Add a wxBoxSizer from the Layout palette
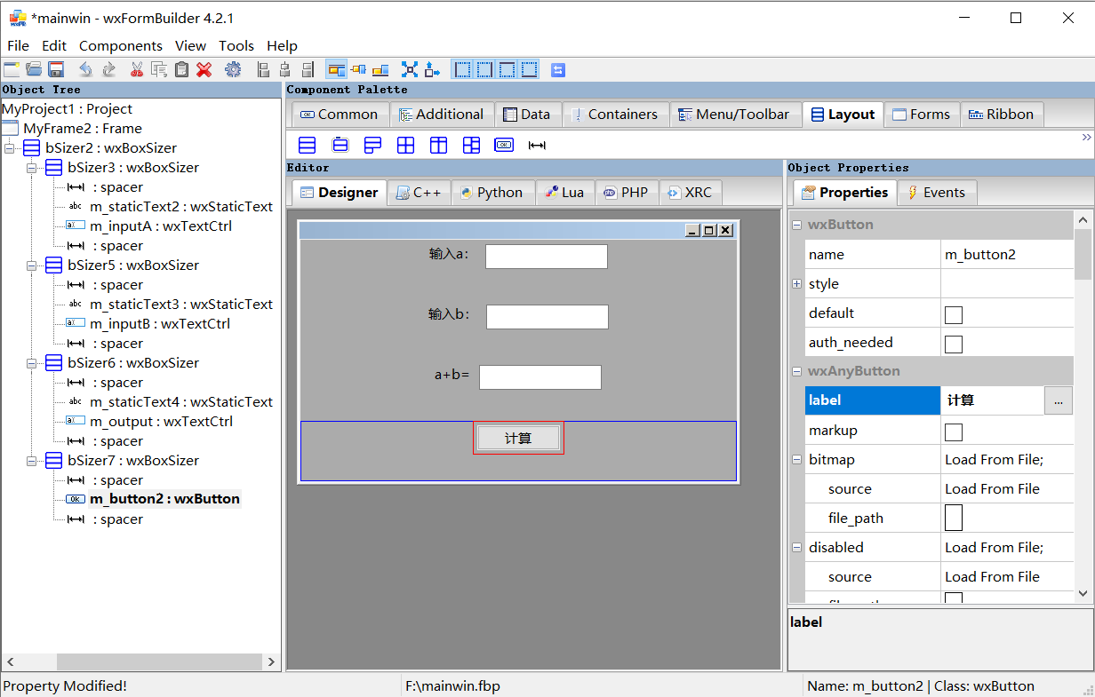 click(307, 144)
